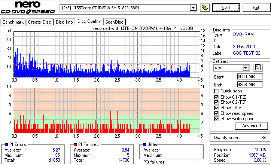Image resolution: width=271 pixels, height=165 pixels.
Task: Click the drive options icon beside Start
Action: [205, 8]
